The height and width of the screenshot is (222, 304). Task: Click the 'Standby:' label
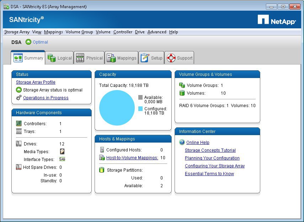[49, 181]
